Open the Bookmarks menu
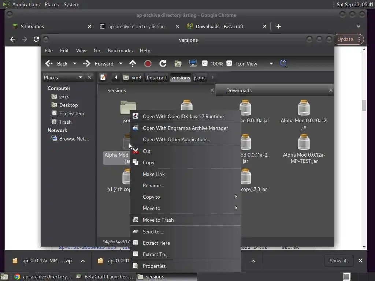 point(120,50)
